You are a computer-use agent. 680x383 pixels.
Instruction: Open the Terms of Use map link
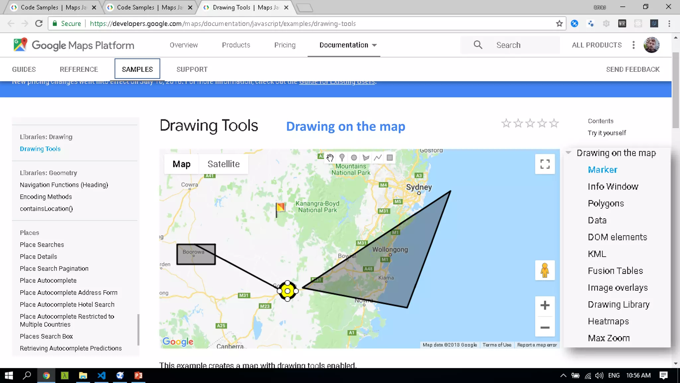(497, 345)
